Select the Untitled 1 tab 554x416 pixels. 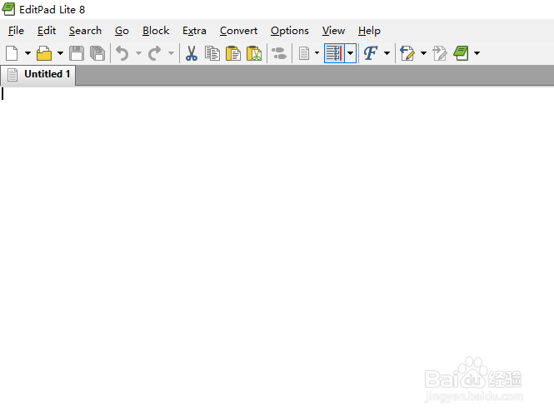[x=38, y=75]
